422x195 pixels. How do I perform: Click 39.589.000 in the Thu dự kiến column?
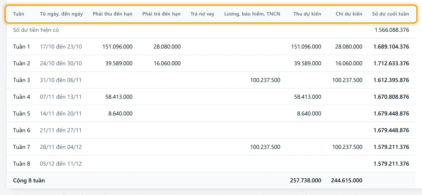[308, 64]
